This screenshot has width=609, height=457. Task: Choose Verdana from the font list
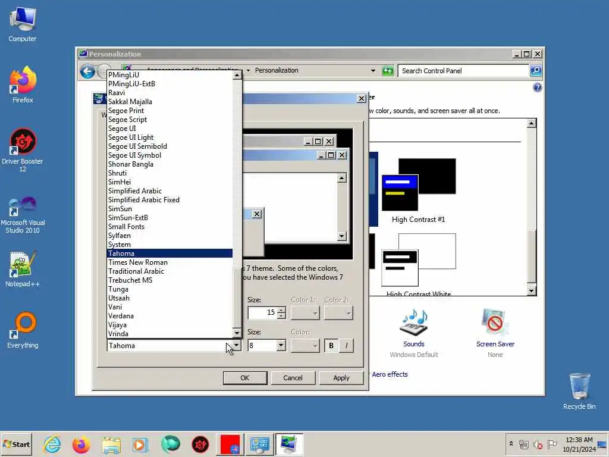tap(169, 316)
